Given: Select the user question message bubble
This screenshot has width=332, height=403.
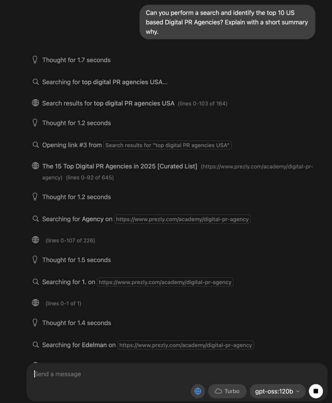Looking at the screenshot, I should click(x=227, y=22).
